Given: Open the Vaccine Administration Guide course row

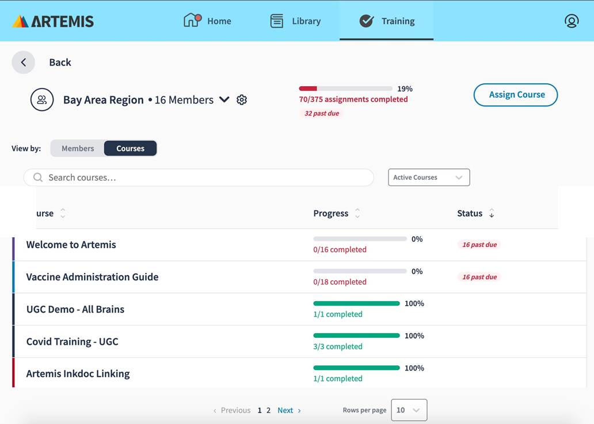Looking at the screenshot, I should pos(92,277).
